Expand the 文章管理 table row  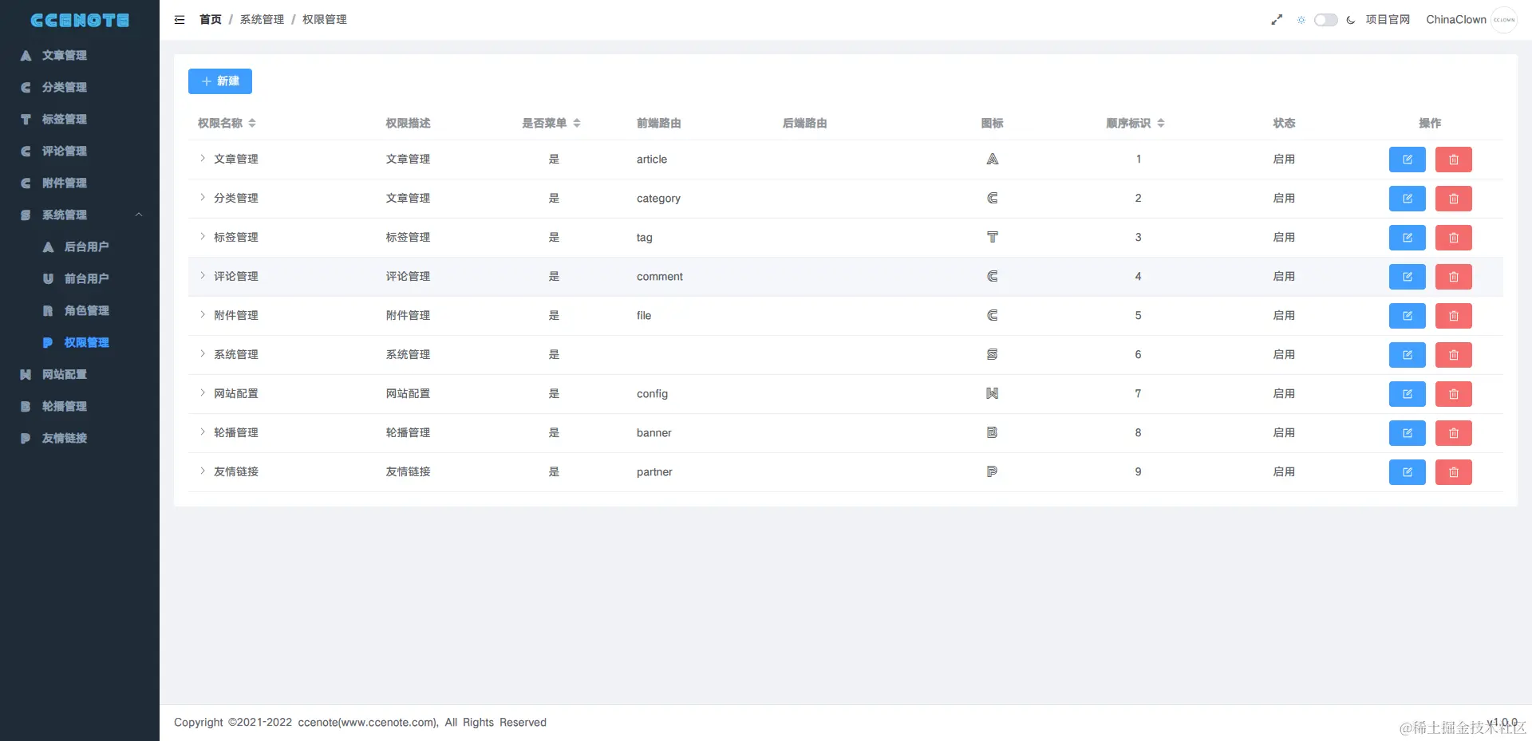203,159
